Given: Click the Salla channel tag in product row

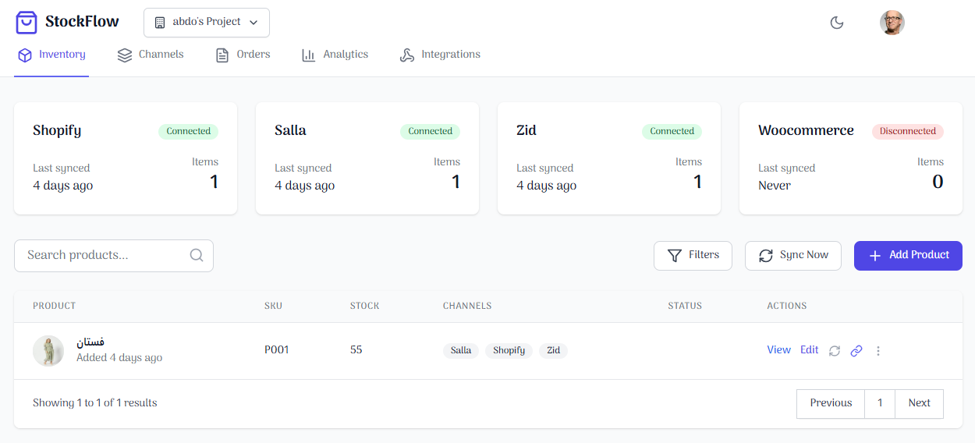Looking at the screenshot, I should coord(461,351).
